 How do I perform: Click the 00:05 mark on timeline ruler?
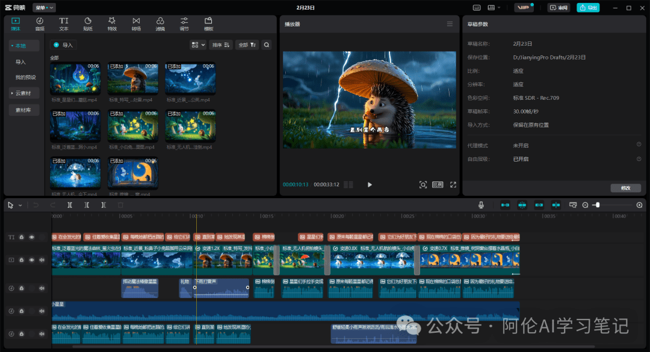point(126,216)
